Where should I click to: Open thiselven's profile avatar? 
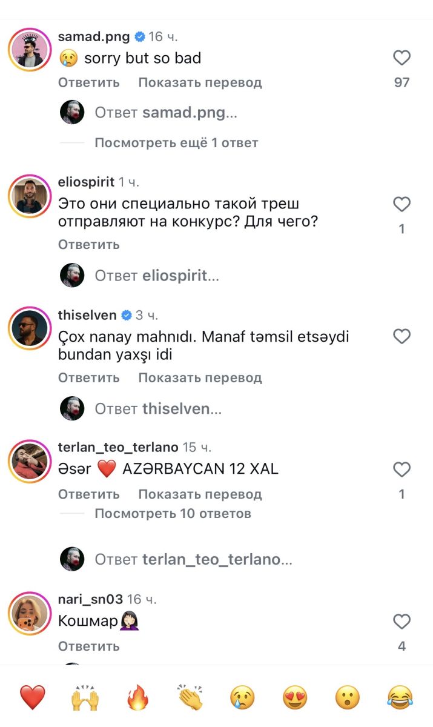(x=30, y=328)
